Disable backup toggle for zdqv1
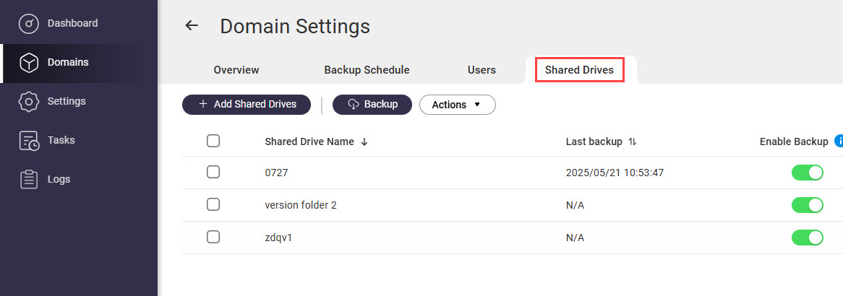 [x=808, y=238]
